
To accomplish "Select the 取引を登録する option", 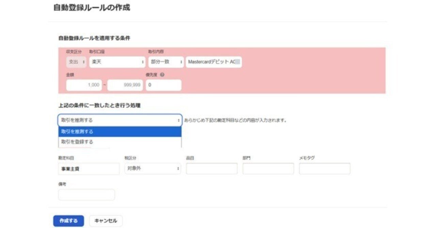I will click(x=120, y=141).
